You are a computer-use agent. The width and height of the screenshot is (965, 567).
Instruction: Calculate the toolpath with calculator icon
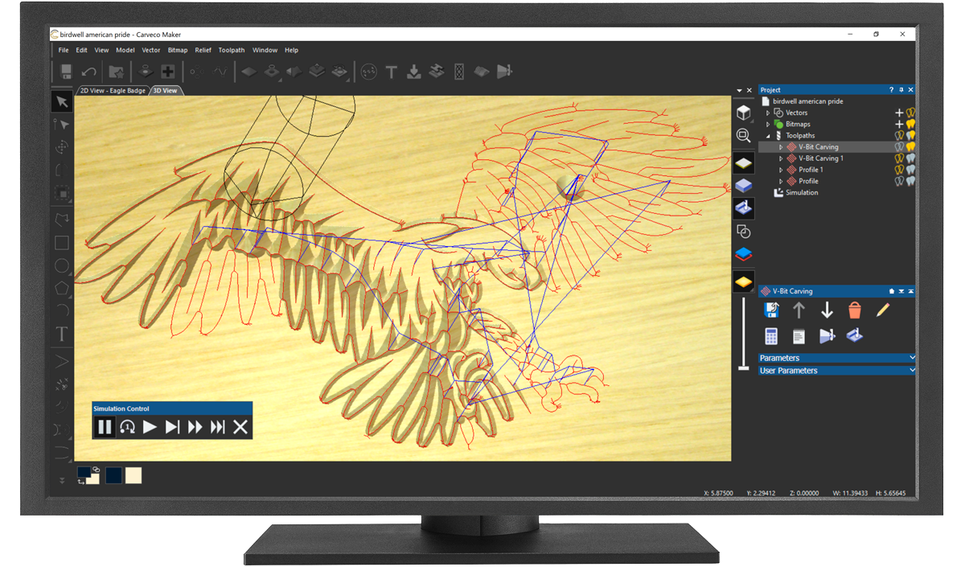pyautogui.click(x=771, y=336)
